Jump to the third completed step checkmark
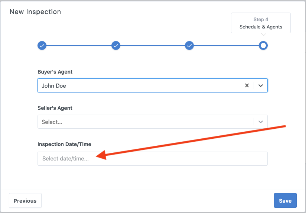This screenshot has height=213, width=306. pyautogui.click(x=189, y=45)
